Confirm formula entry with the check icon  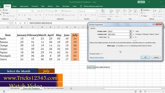coord(20,23)
